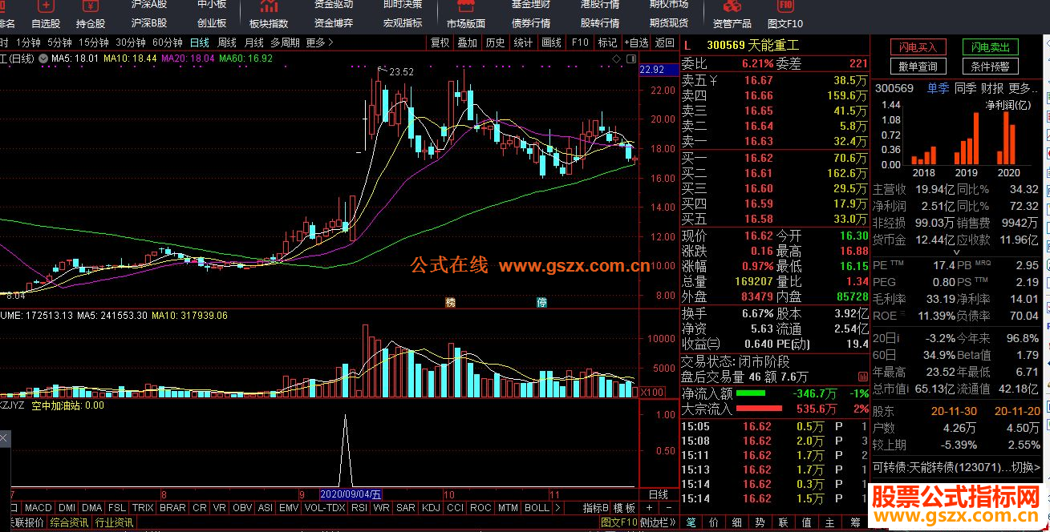Select the KDJ indicator tab
Screen dimensions: 1050x532
431,508
